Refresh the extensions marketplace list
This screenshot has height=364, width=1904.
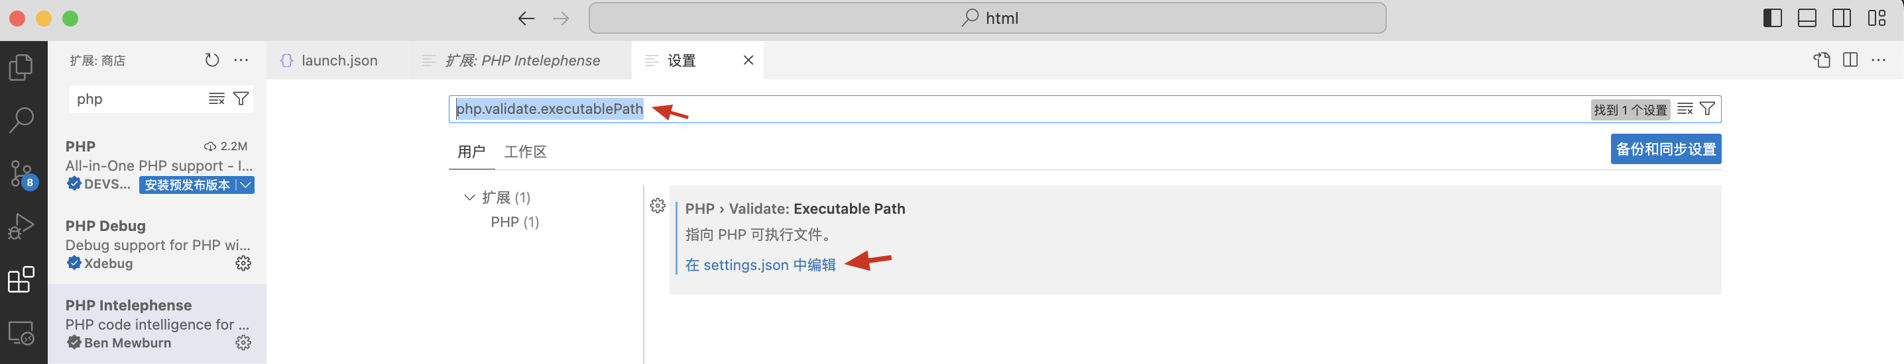click(x=212, y=60)
